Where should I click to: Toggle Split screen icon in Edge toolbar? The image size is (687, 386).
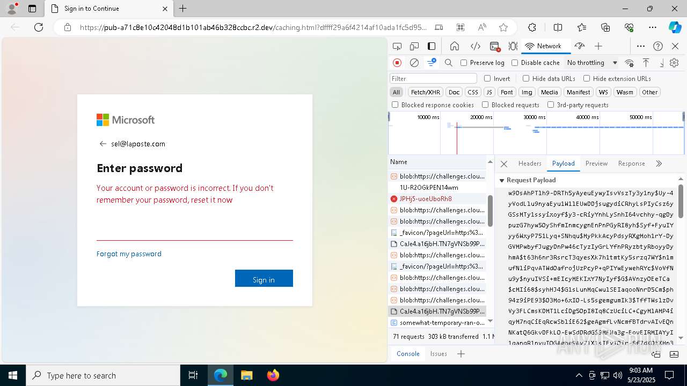[x=558, y=27]
